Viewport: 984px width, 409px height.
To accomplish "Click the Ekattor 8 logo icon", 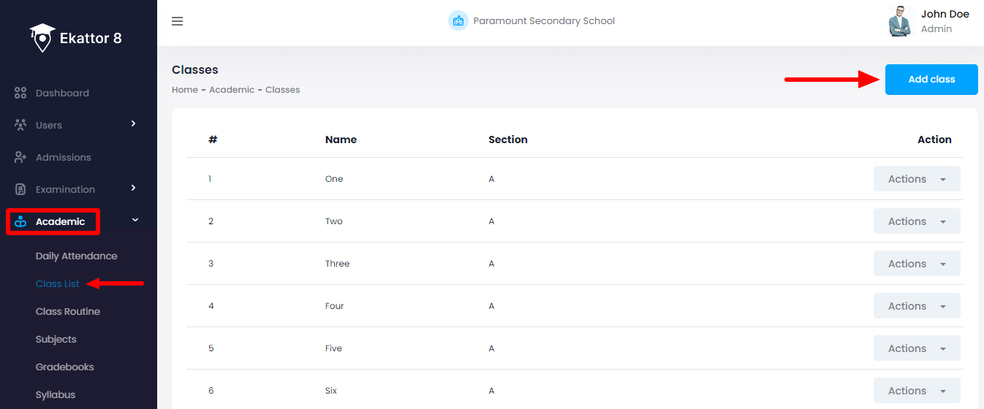I will coord(42,37).
